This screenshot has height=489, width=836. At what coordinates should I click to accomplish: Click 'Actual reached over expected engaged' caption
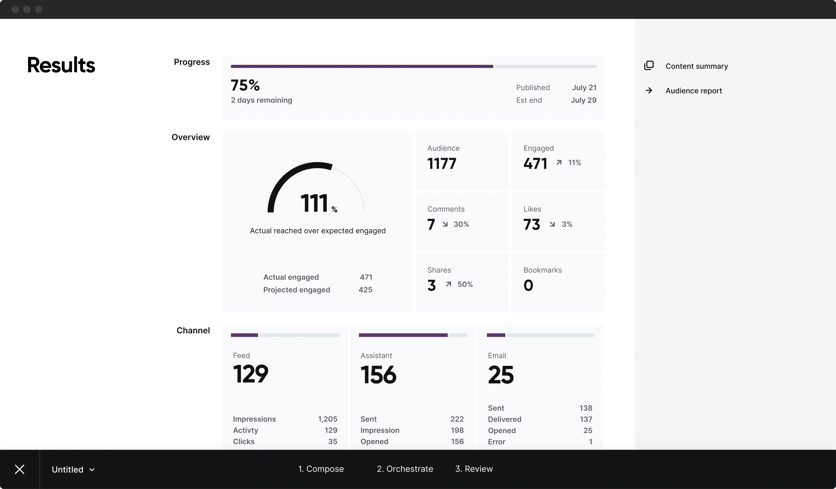(x=318, y=231)
